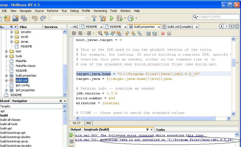Screen dimensions: 241x147
Task: Click the Build Main Project hammer icon
Action: [94, 18]
